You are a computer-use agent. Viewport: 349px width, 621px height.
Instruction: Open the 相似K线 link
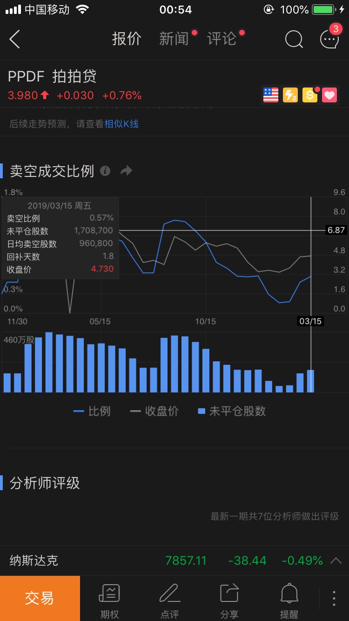click(x=121, y=124)
